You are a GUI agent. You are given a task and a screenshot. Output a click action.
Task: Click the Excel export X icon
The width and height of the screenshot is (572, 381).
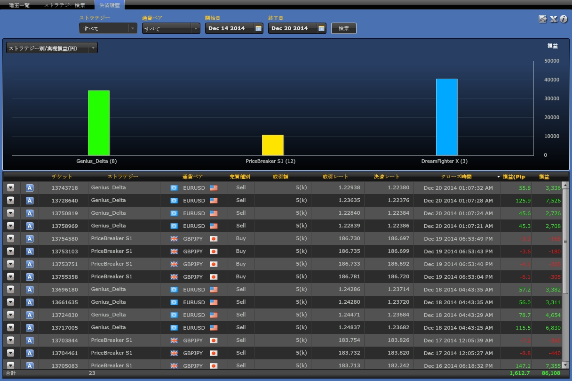[553, 19]
